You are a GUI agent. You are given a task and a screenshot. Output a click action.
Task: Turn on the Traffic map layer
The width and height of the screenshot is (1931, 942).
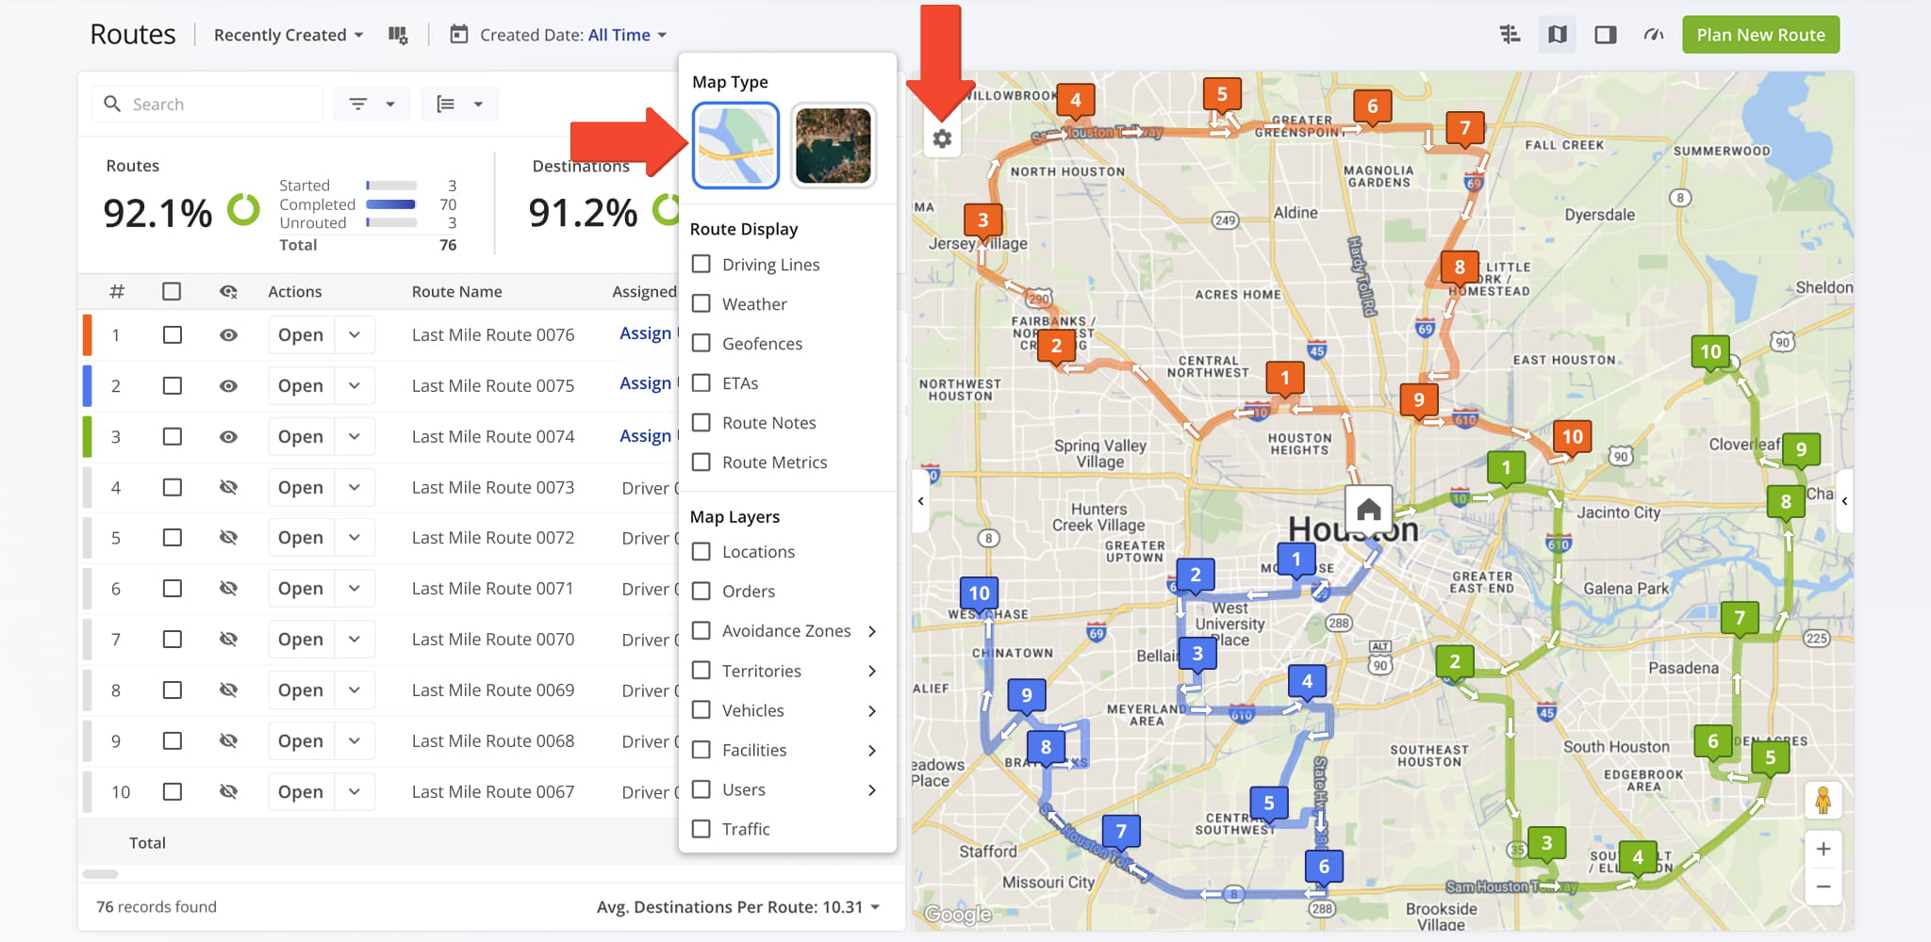pos(701,829)
